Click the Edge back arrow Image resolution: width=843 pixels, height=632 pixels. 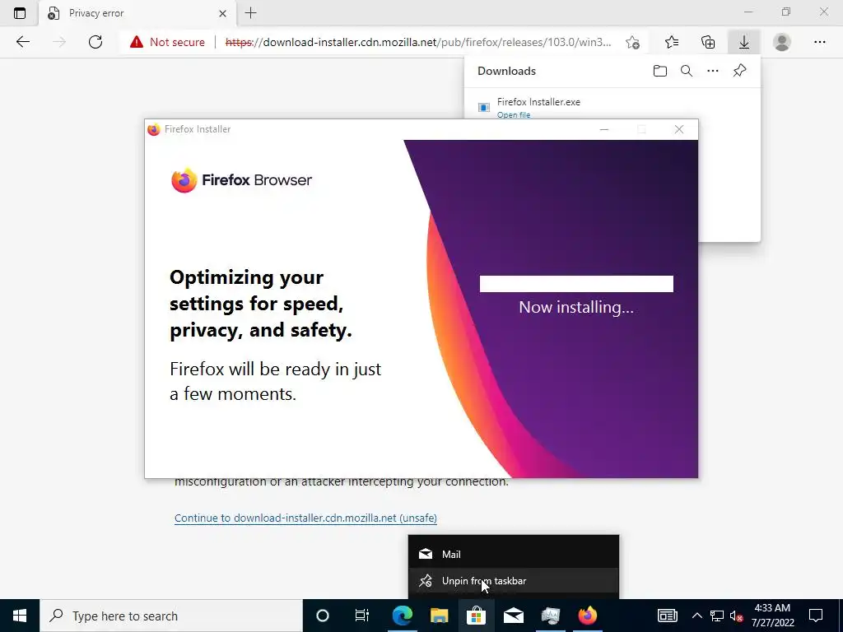pyautogui.click(x=22, y=42)
